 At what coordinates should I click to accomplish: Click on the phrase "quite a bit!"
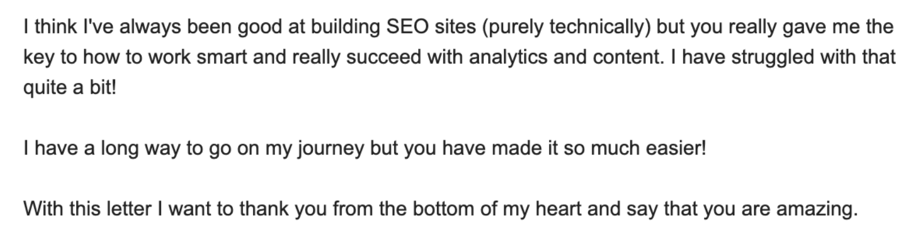click(x=70, y=88)
